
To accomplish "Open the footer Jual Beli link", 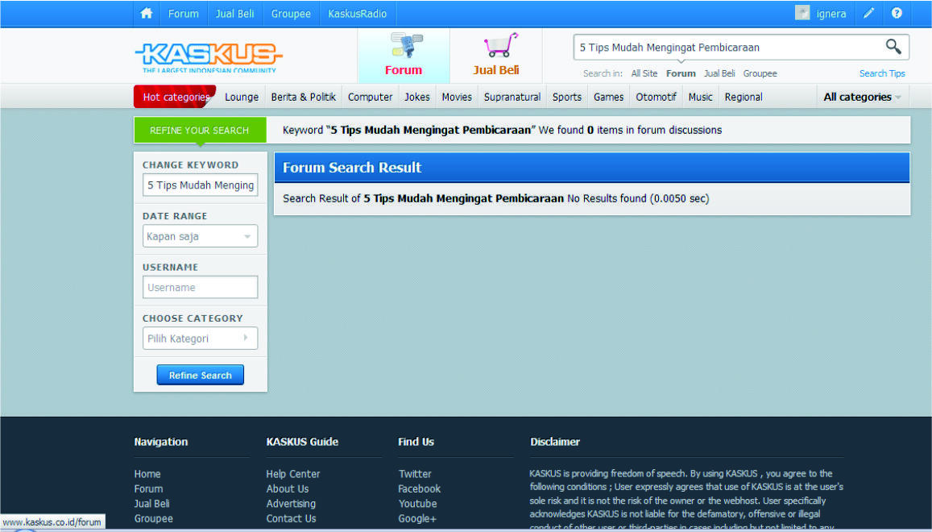I will click(x=151, y=504).
